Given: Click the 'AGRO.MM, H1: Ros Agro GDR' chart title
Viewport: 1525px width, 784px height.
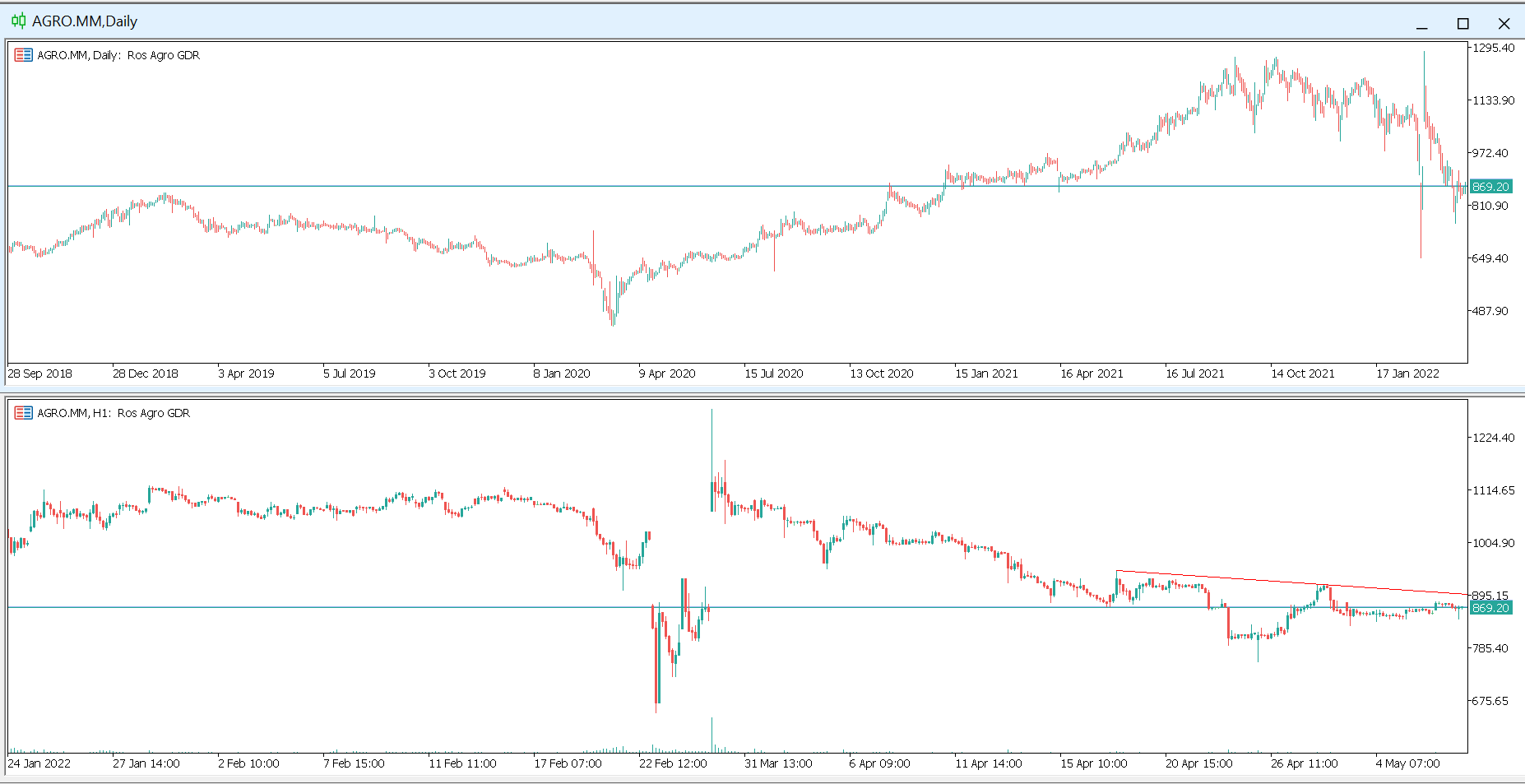Looking at the screenshot, I should (x=114, y=413).
